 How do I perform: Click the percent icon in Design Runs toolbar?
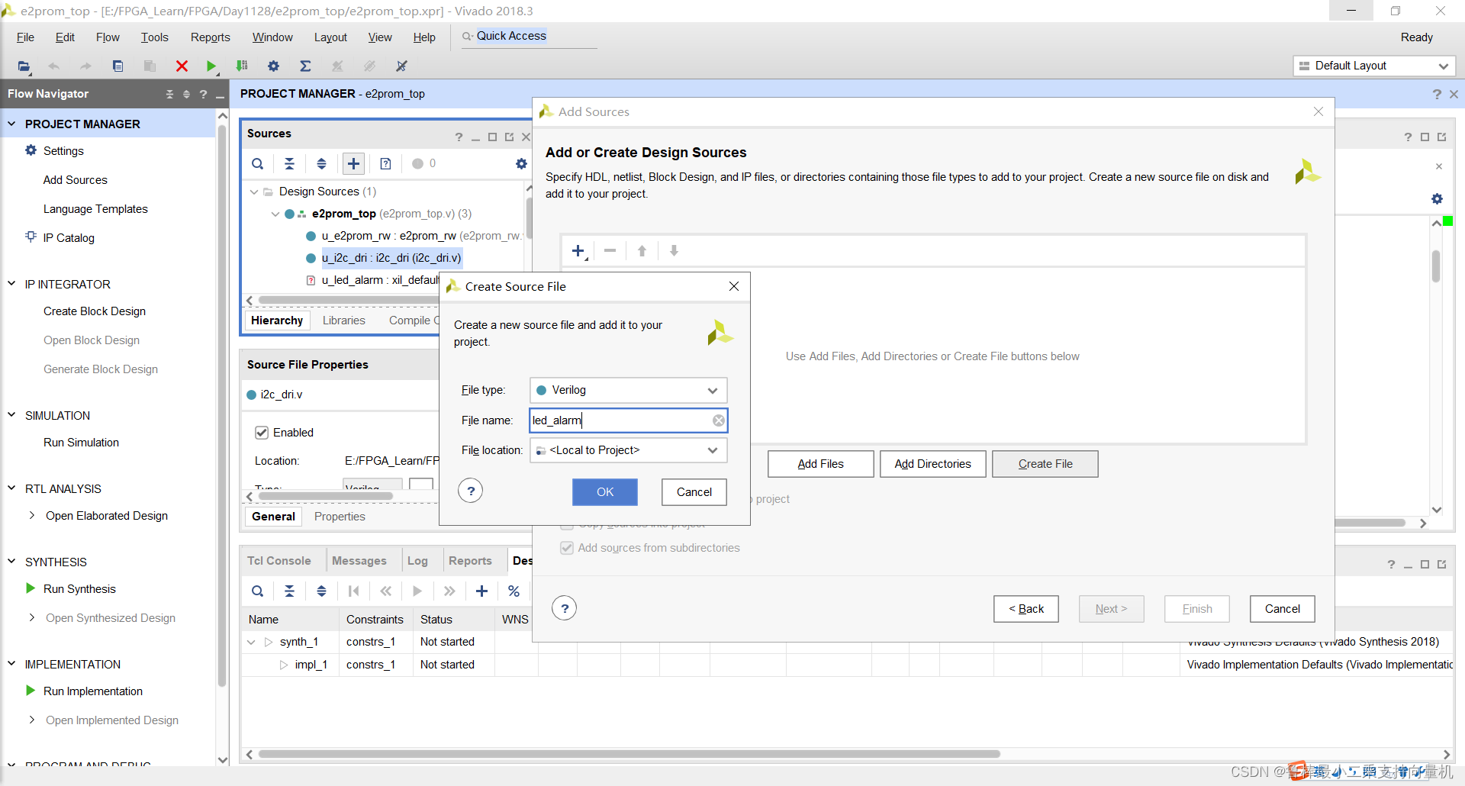514,591
